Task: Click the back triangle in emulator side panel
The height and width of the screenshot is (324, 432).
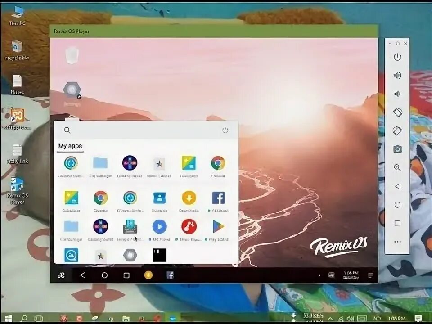Action: coord(397,186)
